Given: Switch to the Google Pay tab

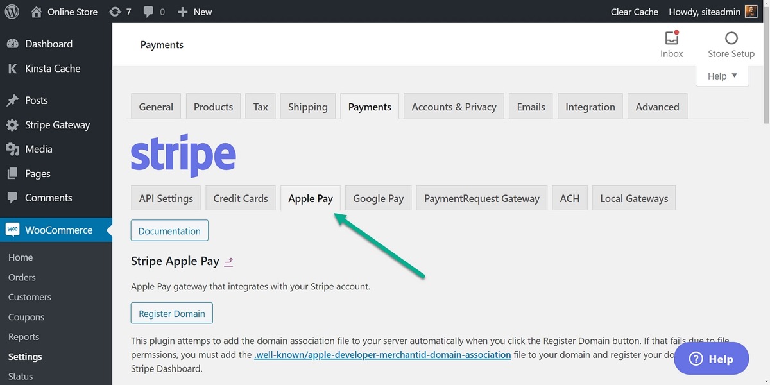Looking at the screenshot, I should (x=378, y=198).
